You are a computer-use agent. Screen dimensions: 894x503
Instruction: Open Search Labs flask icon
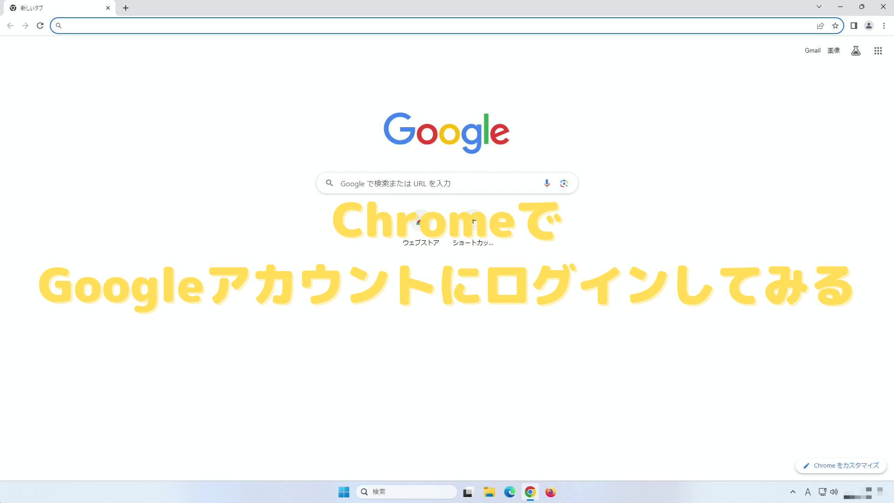pyautogui.click(x=856, y=51)
